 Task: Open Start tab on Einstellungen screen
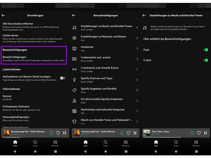pos(15,143)
